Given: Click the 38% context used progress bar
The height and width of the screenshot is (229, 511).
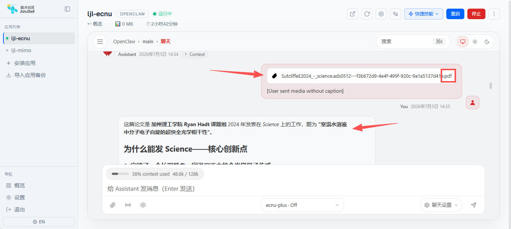Looking at the screenshot, I should (120, 174).
